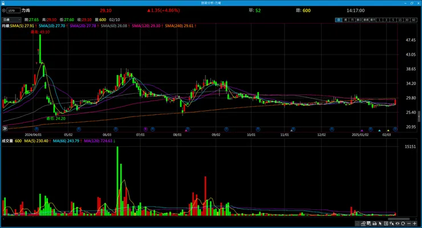The height and width of the screenshot is (228, 422).
Task: Click the 最低: 24.20 low label on chart
Action: (56, 118)
